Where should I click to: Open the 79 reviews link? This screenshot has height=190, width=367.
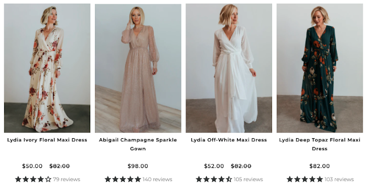coord(67,179)
